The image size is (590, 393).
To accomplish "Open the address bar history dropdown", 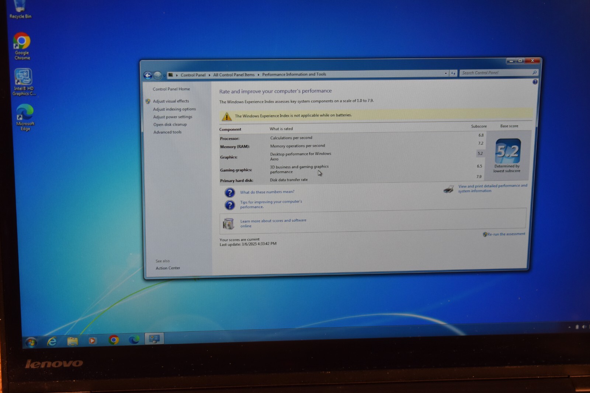I will [445, 73].
